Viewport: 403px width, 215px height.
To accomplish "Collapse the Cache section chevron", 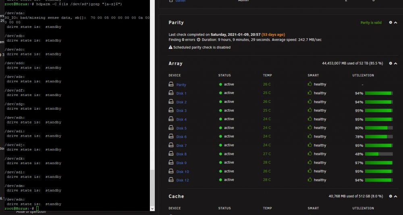I will (396, 196).
